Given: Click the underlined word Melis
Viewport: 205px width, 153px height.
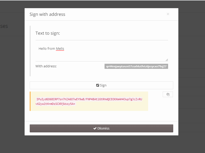Looking at the screenshot, I should (60, 49).
